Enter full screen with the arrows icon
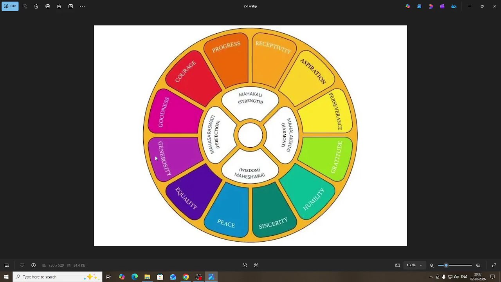This screenshot has width=501, height=282. click(494, 265)
